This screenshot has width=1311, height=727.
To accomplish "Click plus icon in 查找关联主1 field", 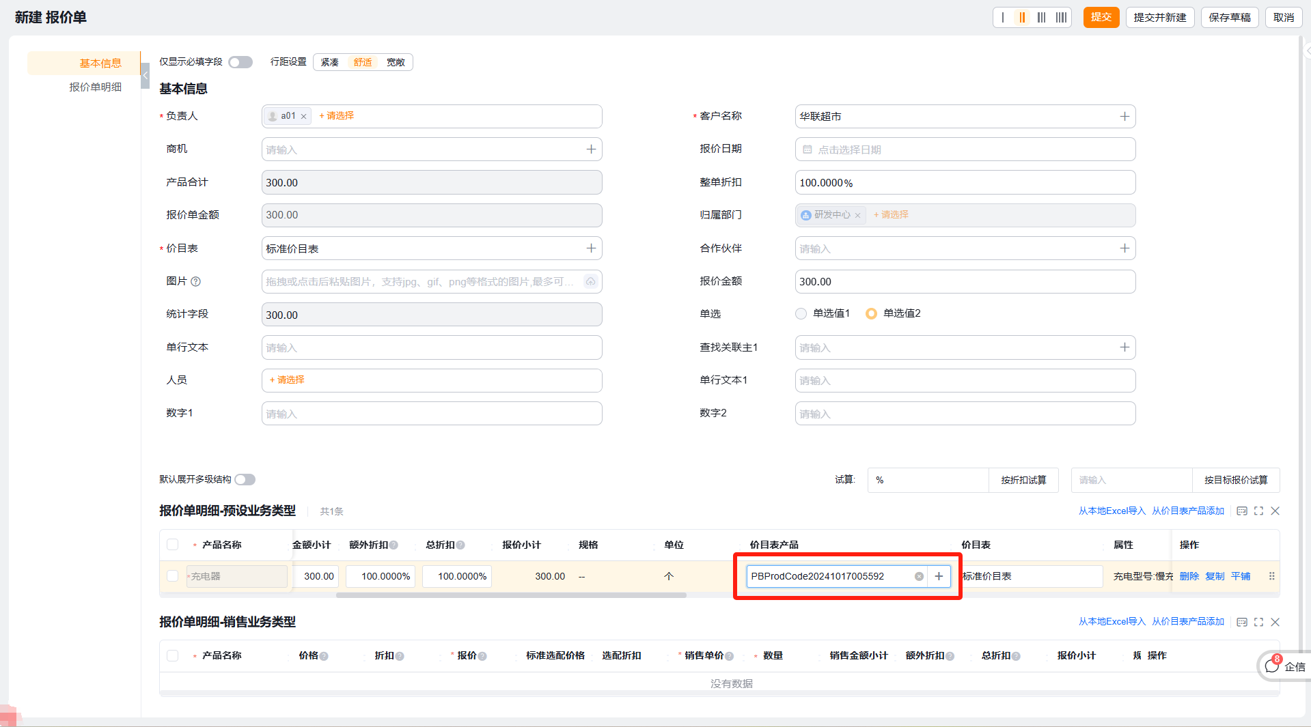I will pos(1124,347).
